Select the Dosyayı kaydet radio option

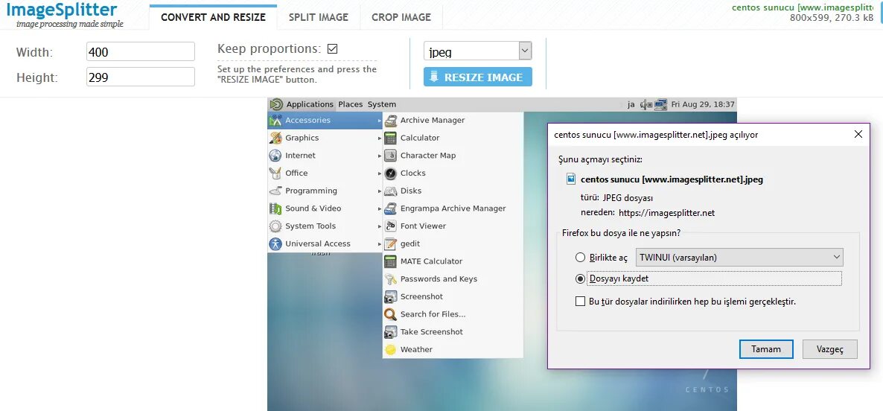click(581, 278)
